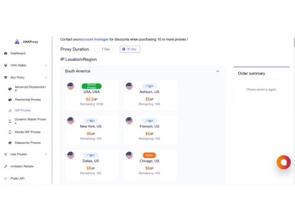Open Residential Proxies menu item
This screenshot has height=221, width=295.
(x=28, y=100)
